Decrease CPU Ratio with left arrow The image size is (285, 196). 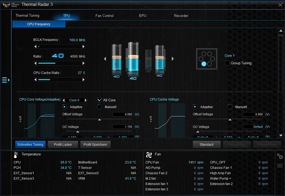click(x=35, y=63)
